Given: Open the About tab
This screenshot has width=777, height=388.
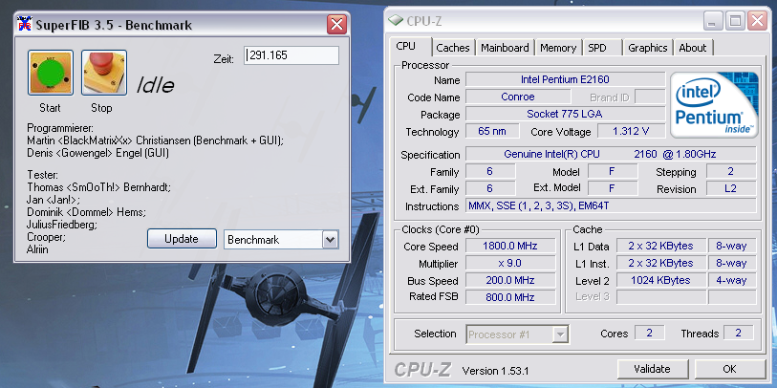Looking at the screenshot, I should click(x=692, y=48).
